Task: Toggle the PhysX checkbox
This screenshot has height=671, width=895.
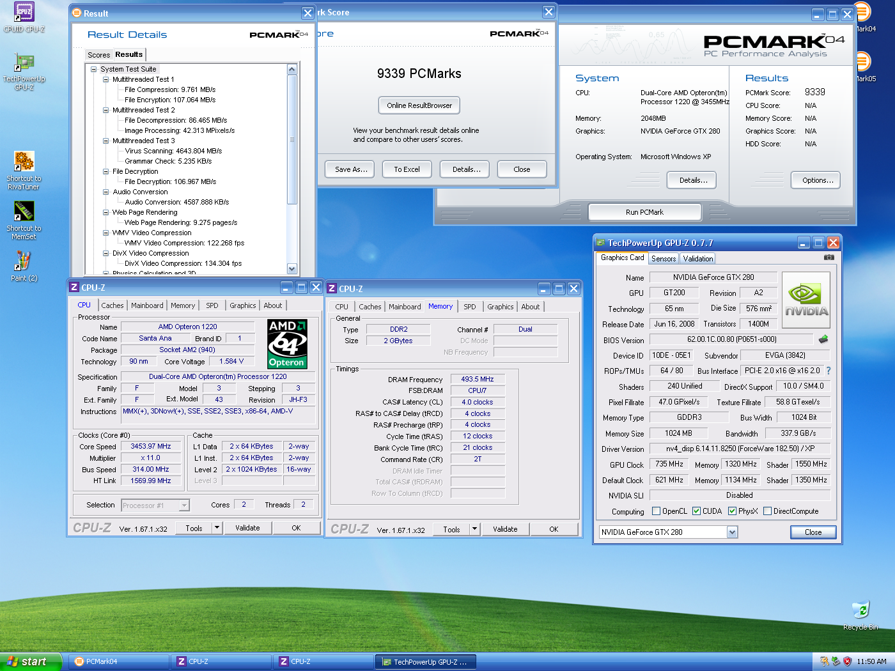Action: point(732,511)
